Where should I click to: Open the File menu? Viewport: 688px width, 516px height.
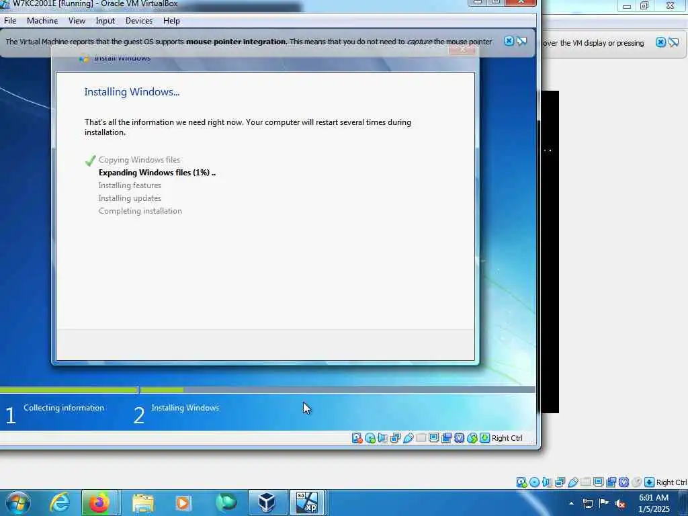click(10, 21)
